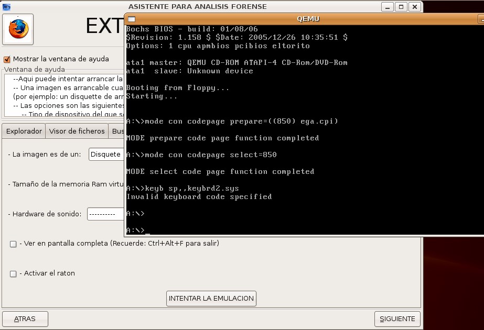Open the Visor de ficheros tab
484x330 pixels.
coord(77,131)
